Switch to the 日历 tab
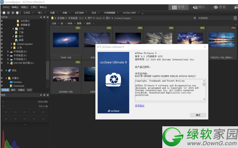The image size is (238, 148). pyautogui.click(x=29, y=90)
